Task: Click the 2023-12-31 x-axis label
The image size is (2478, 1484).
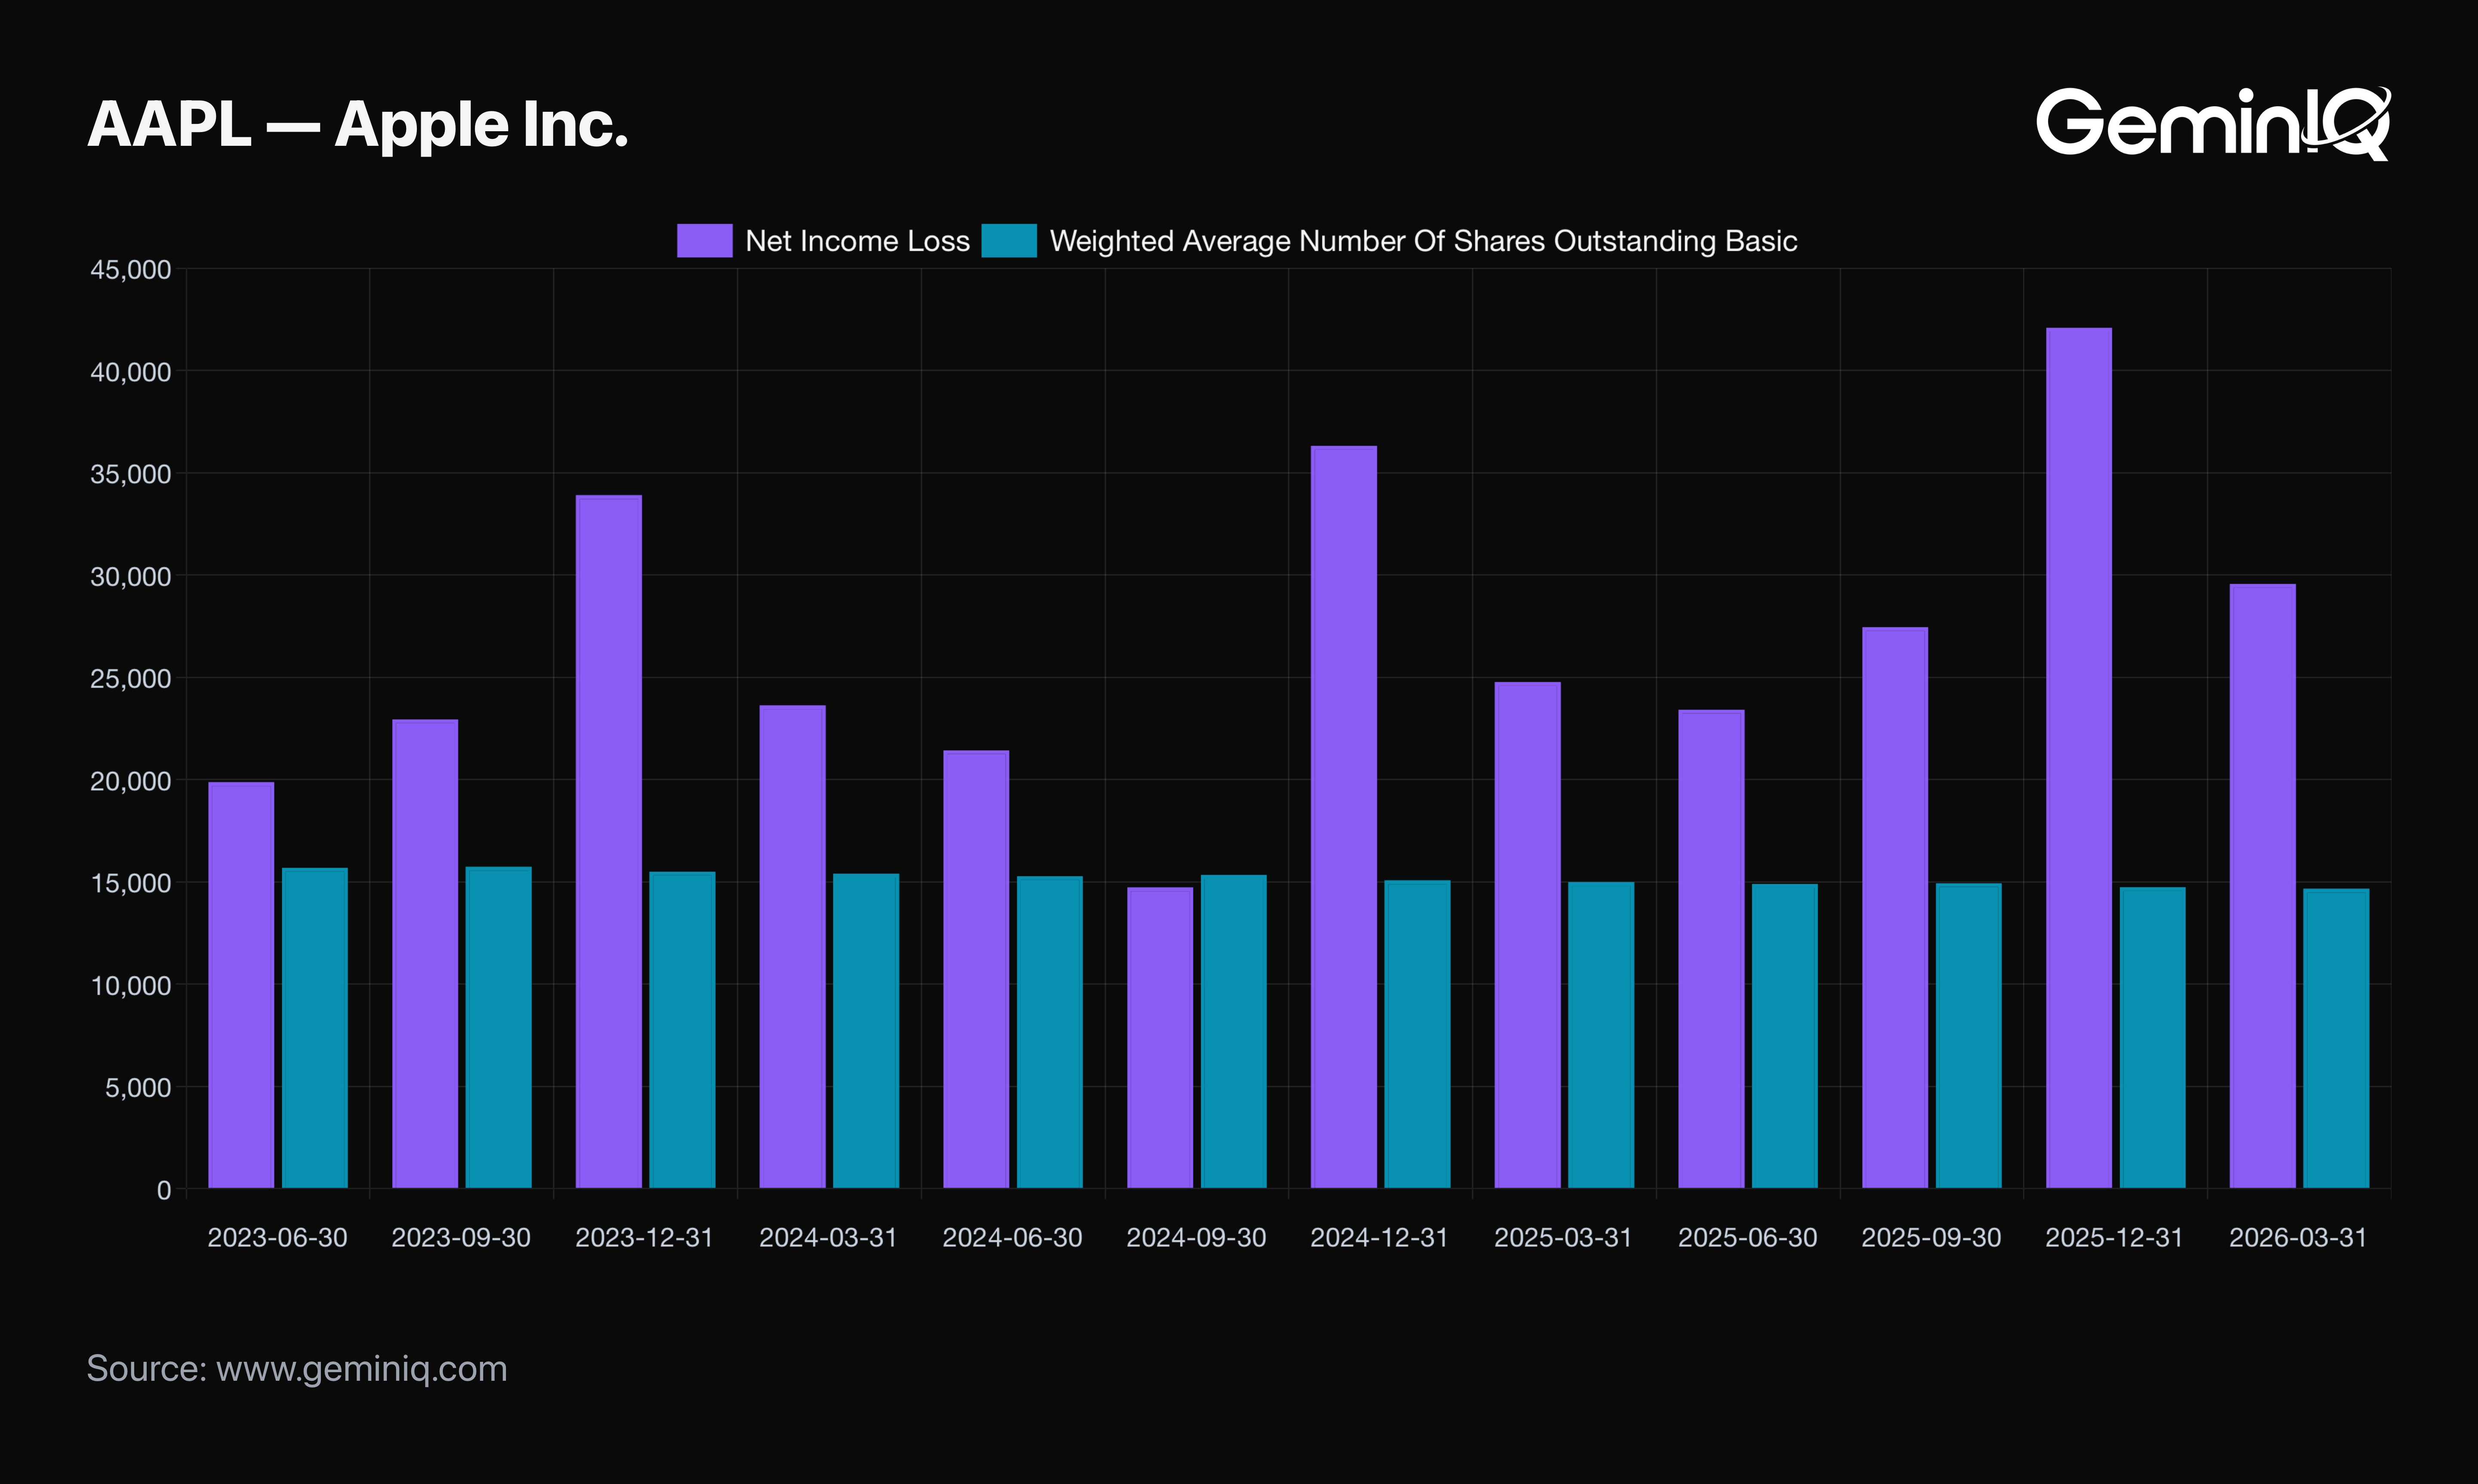Action: pos(645,1238)
